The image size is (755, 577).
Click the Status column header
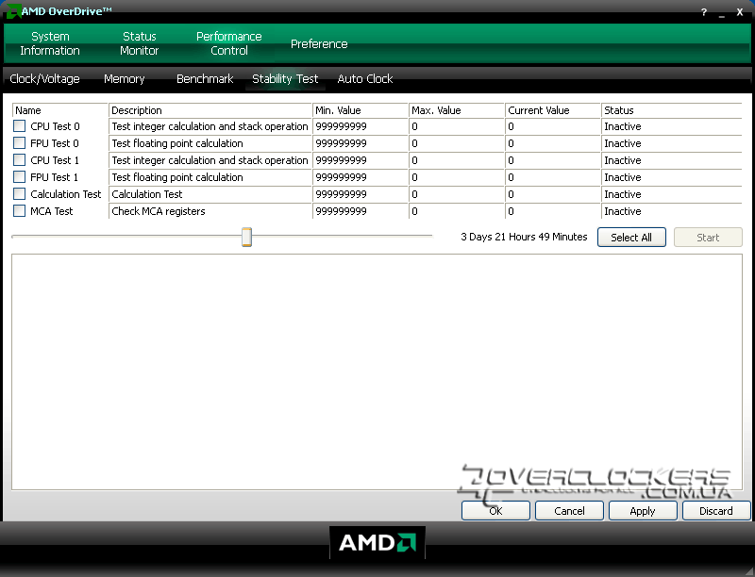[672, 110]
